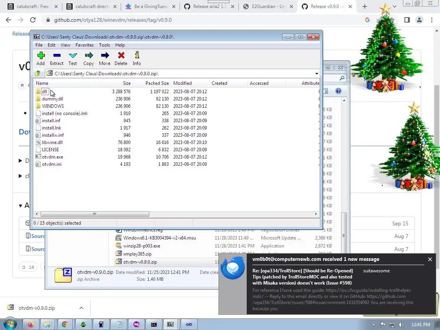Select the install.lnk file

coord(51,128)
